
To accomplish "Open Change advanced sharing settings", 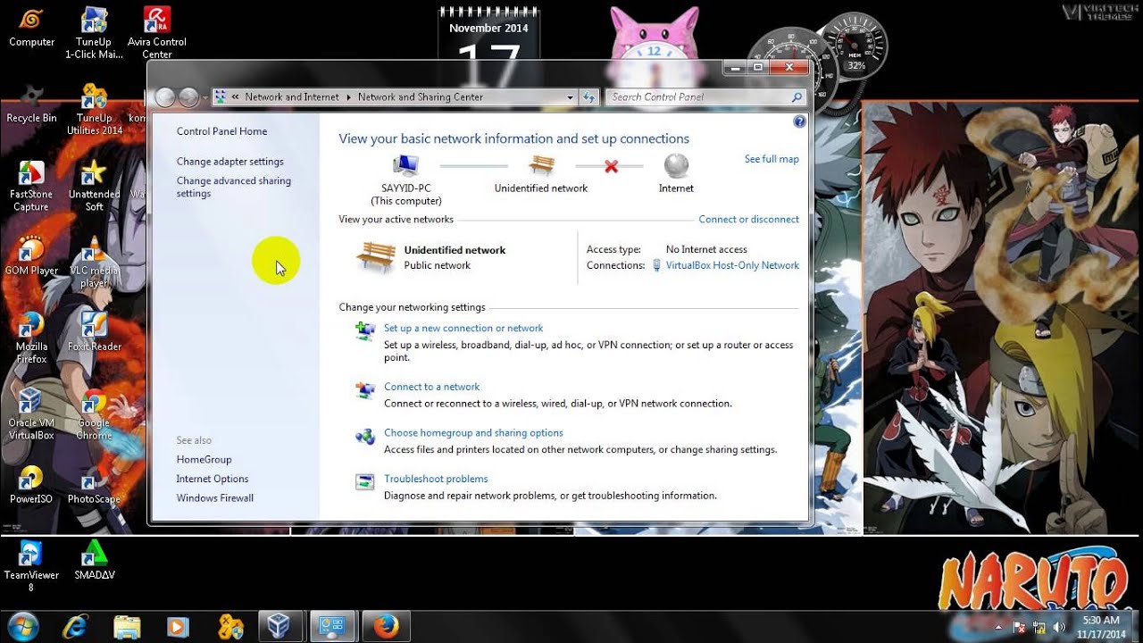I will point(233,187).
